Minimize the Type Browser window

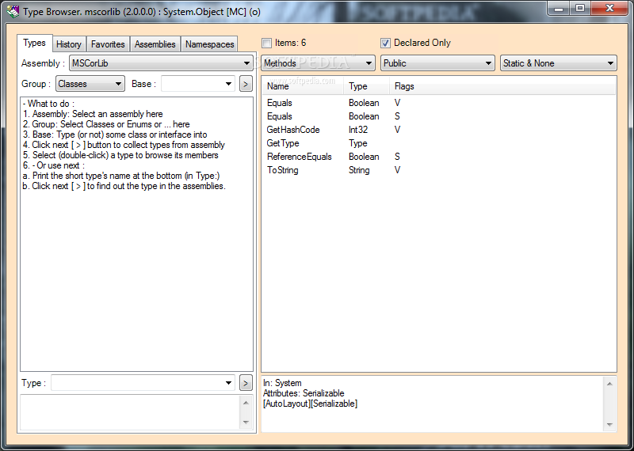click(x=560, y=8)
